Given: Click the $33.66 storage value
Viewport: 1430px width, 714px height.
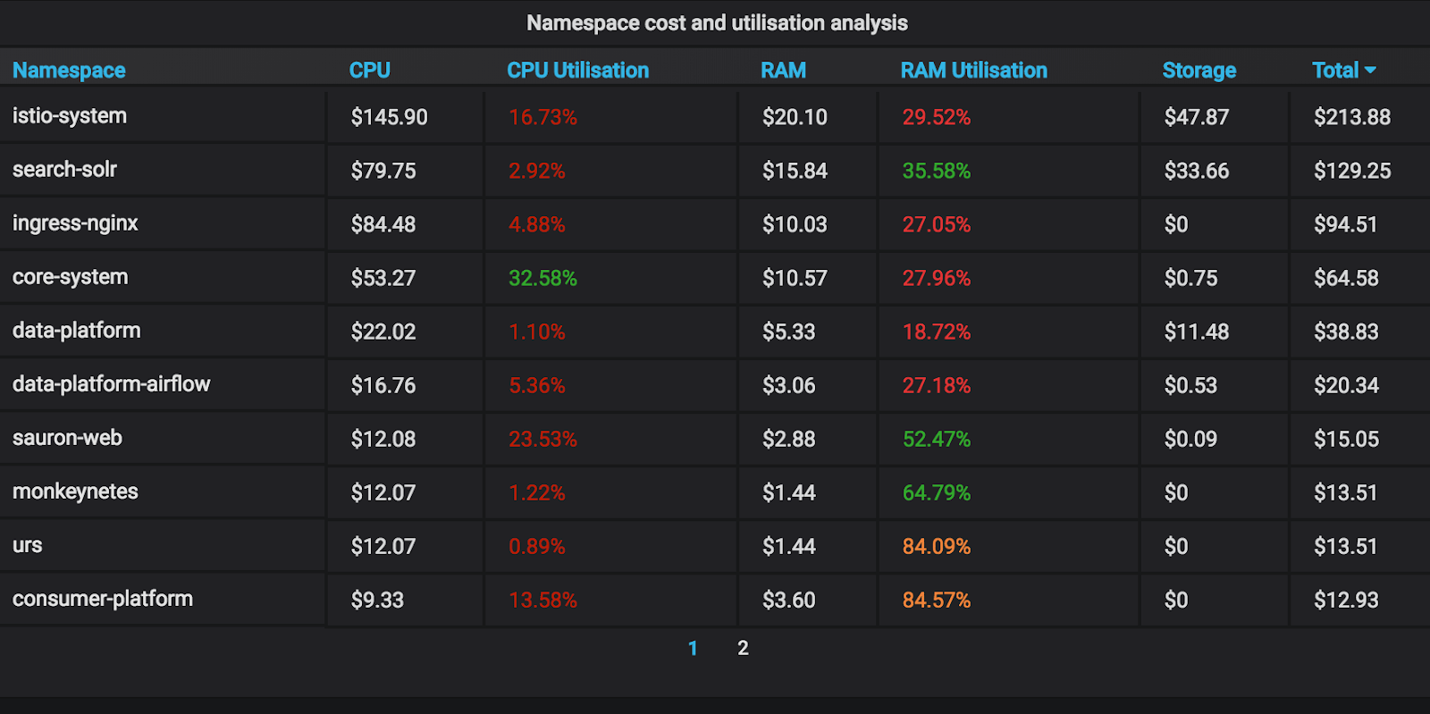Looking at the screenshot, I should 1197,171.
